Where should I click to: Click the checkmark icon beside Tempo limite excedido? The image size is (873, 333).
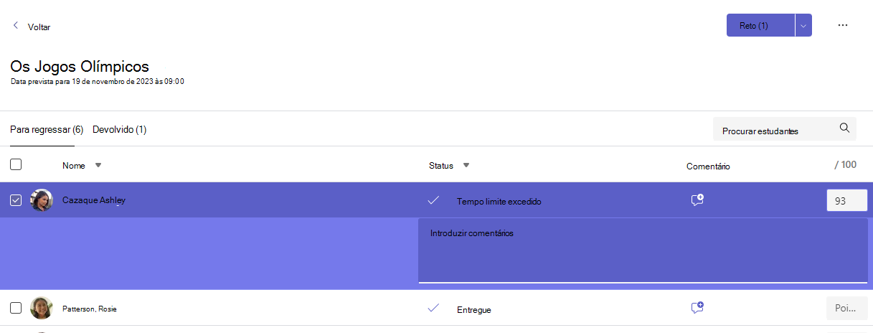(x=433, y=200)
